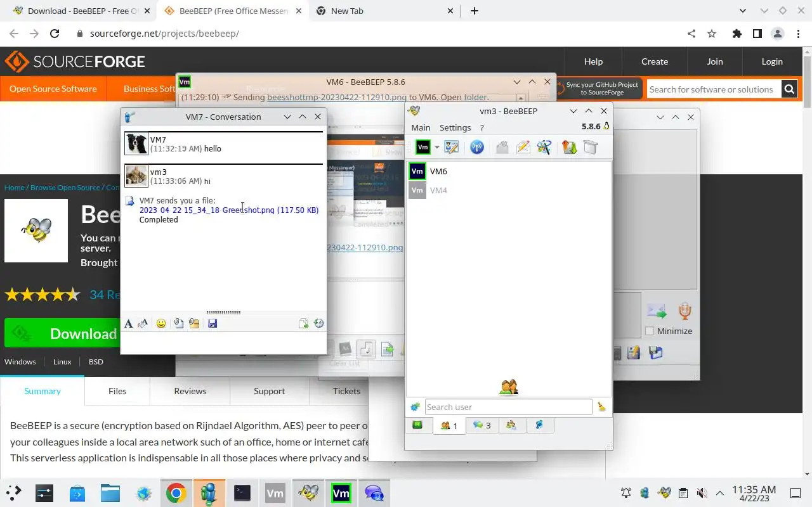Show hidden tray icons with the up arrow
The height and width of the screenshot is (507, 812).
[720, 493]
